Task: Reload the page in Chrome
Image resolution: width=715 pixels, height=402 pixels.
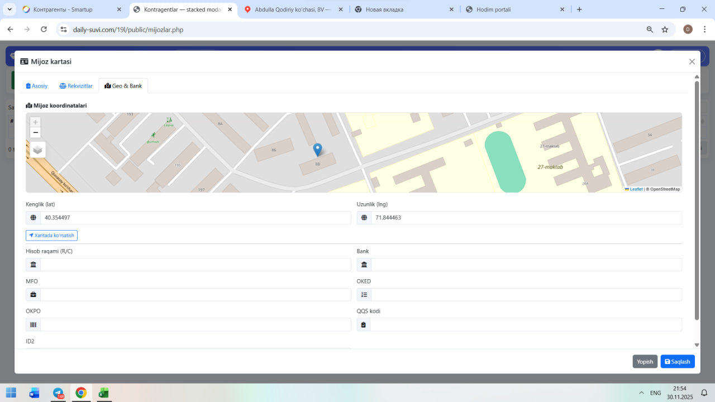Action: point(44,30)
